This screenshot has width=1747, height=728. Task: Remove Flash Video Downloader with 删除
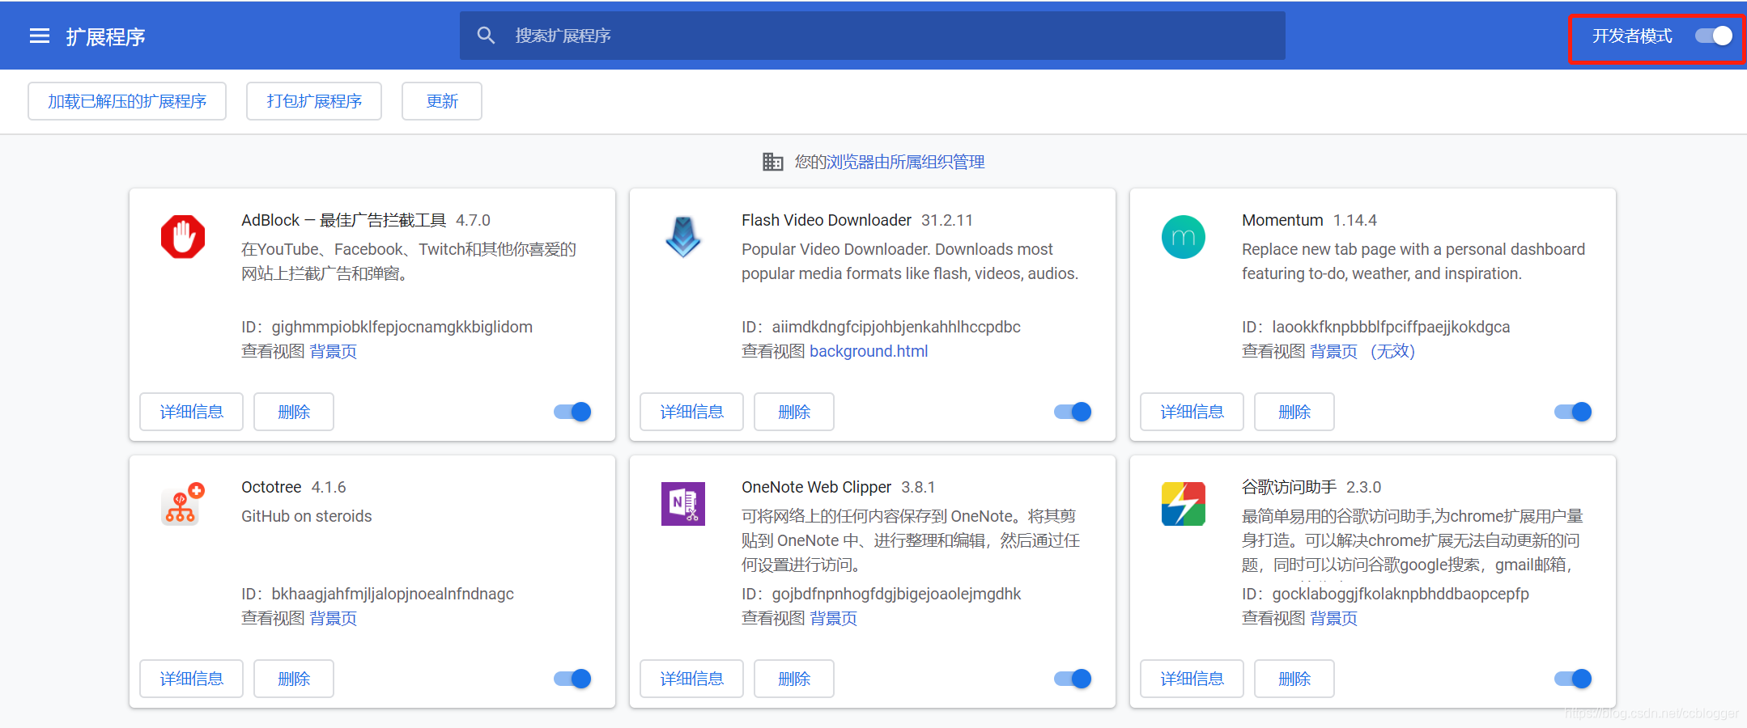click(794, 412)
